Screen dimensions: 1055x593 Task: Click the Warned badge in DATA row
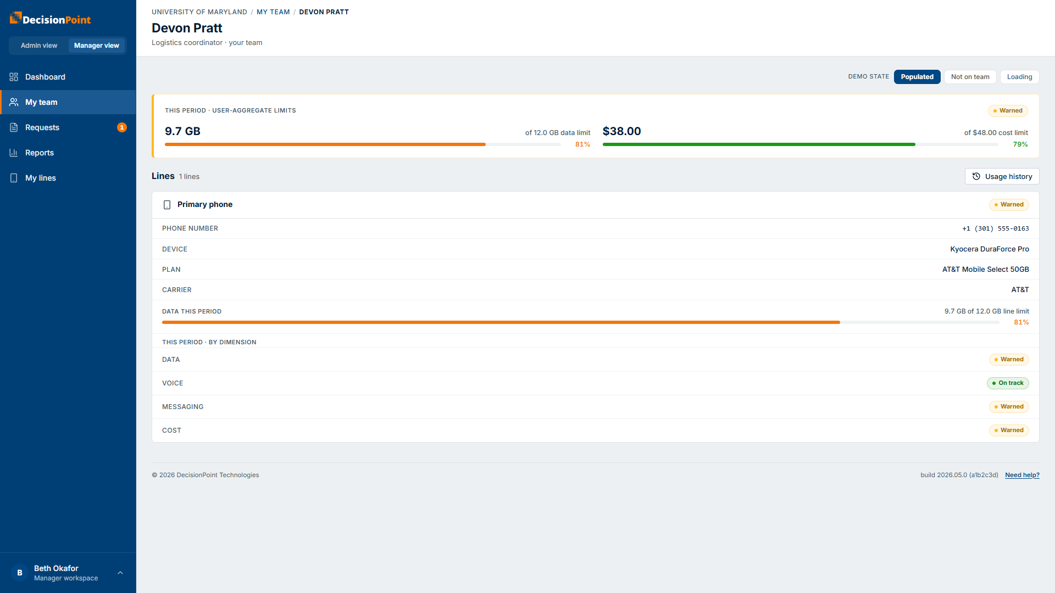[x=1009, y=360]
